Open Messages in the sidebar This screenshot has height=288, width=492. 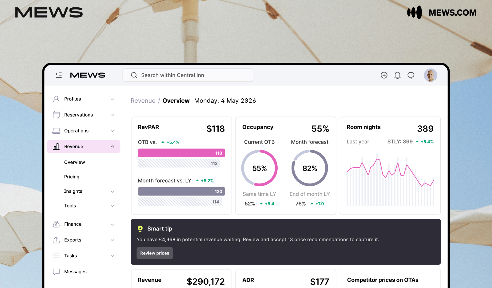[75, 272]
